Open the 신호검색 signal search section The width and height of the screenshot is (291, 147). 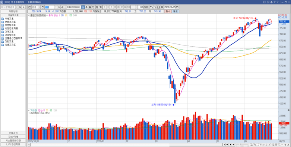tap(13, 133)
